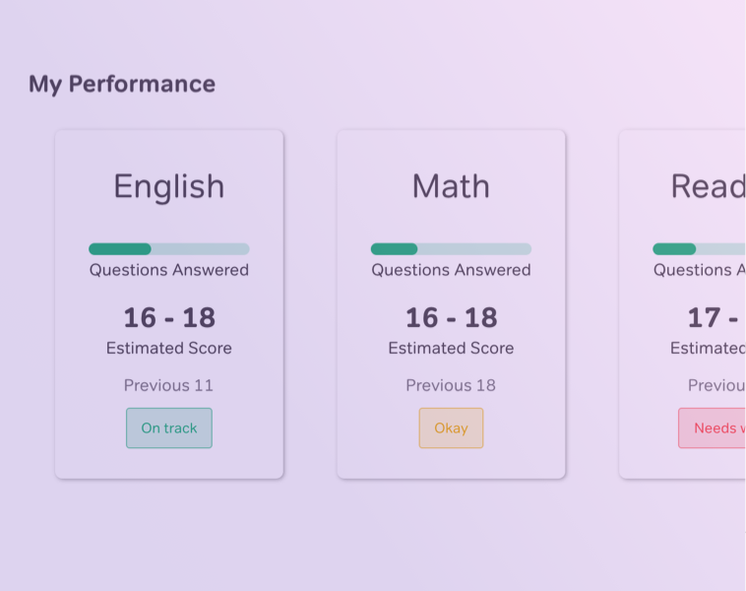Image resolution: width=746 pixels, height=591 pixels.
Task: Open the Reading card title
Action: (708, 186)
